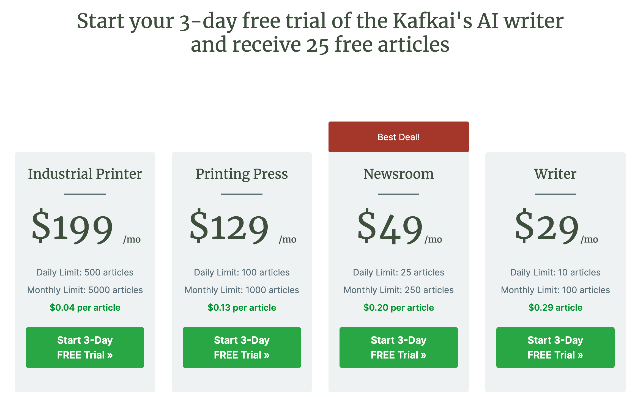Click Daily Limit: 25 articles text
The width and height of the screenshot is (635, 397).
click(398, 272)
